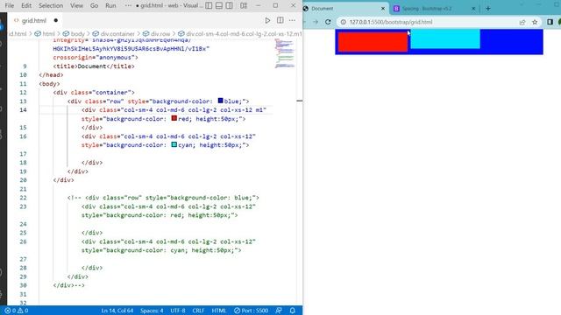The width and height of the screenshot is (561, 315).
Task: Open the Run menu
Action: point(110,6)
